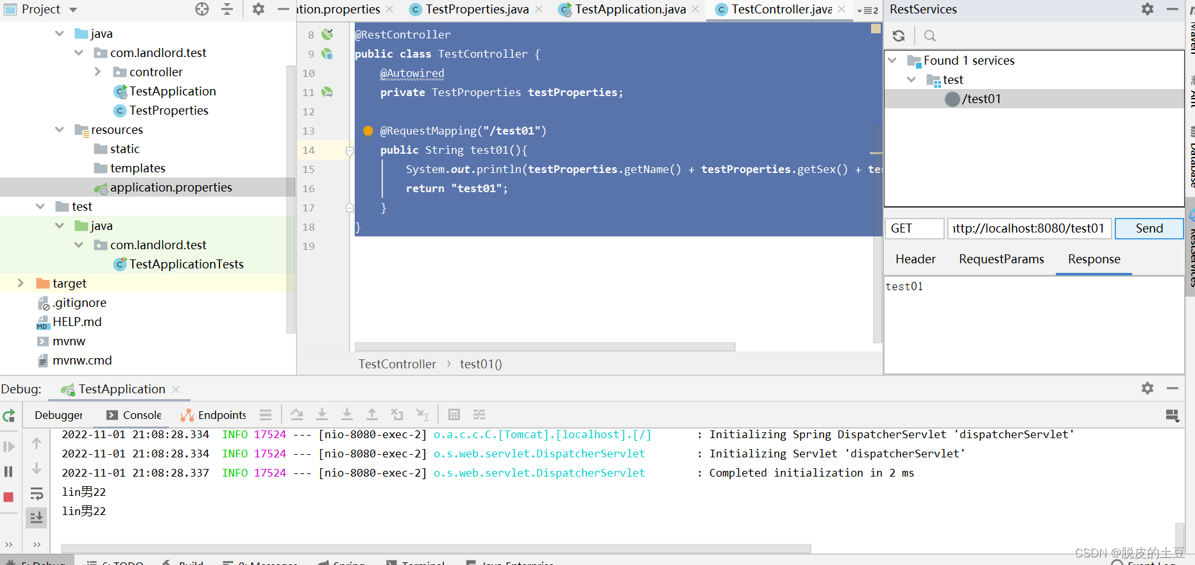This screenshot has width=1195, height=565.
Task: Collapse main com.landlord.test package
Action: click(79, 53)
